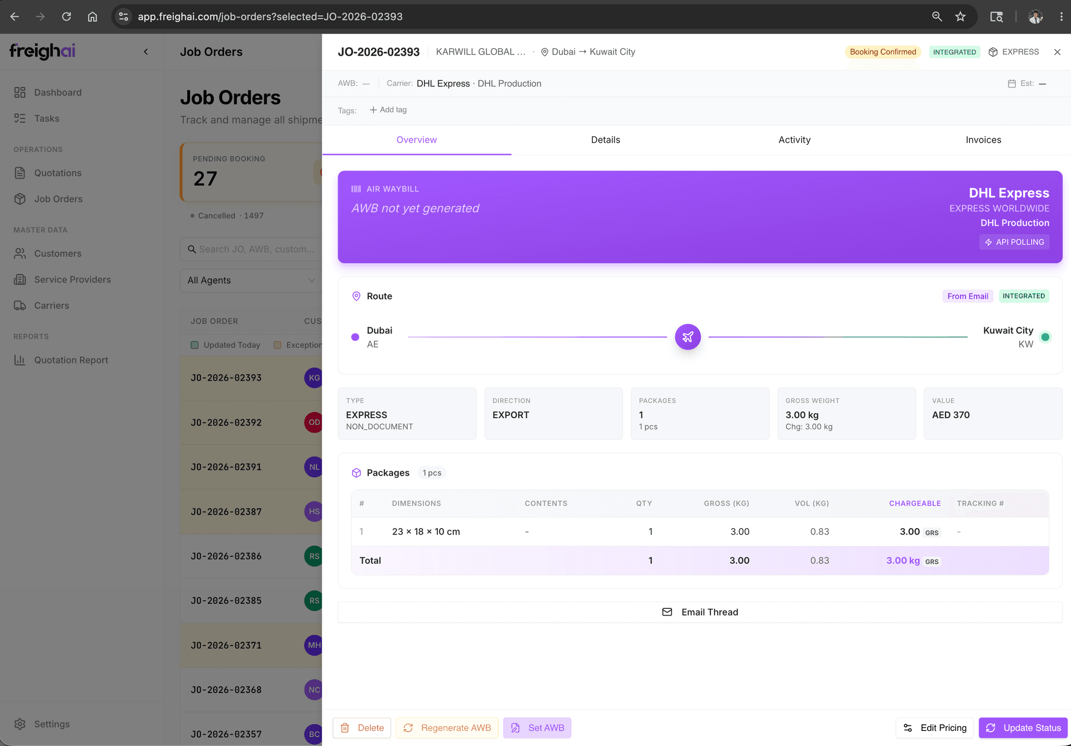This screenshot has width=1071, height=746.
Task: Click the Delete button
Action: click(x=362, y=728)
